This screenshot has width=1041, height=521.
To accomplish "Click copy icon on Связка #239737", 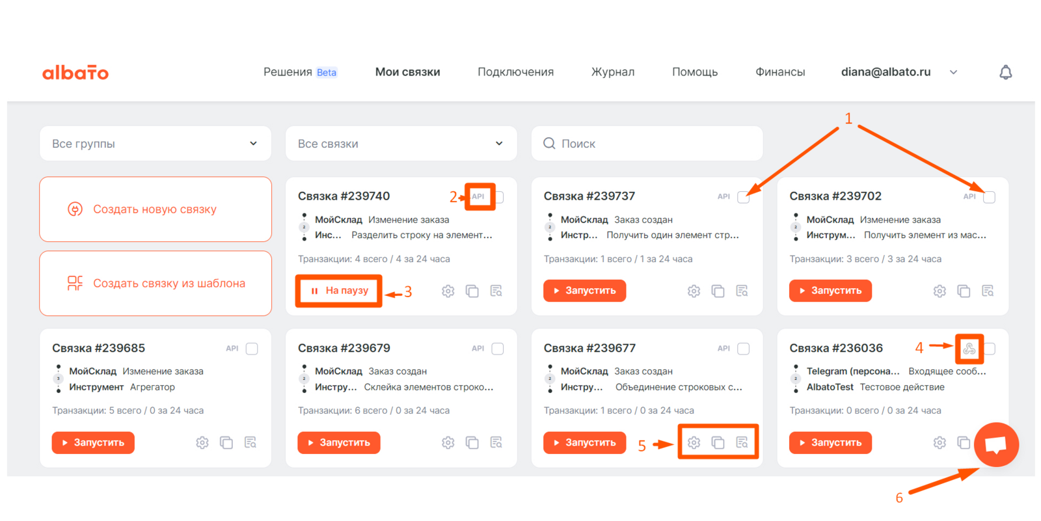I will [718, 291].
